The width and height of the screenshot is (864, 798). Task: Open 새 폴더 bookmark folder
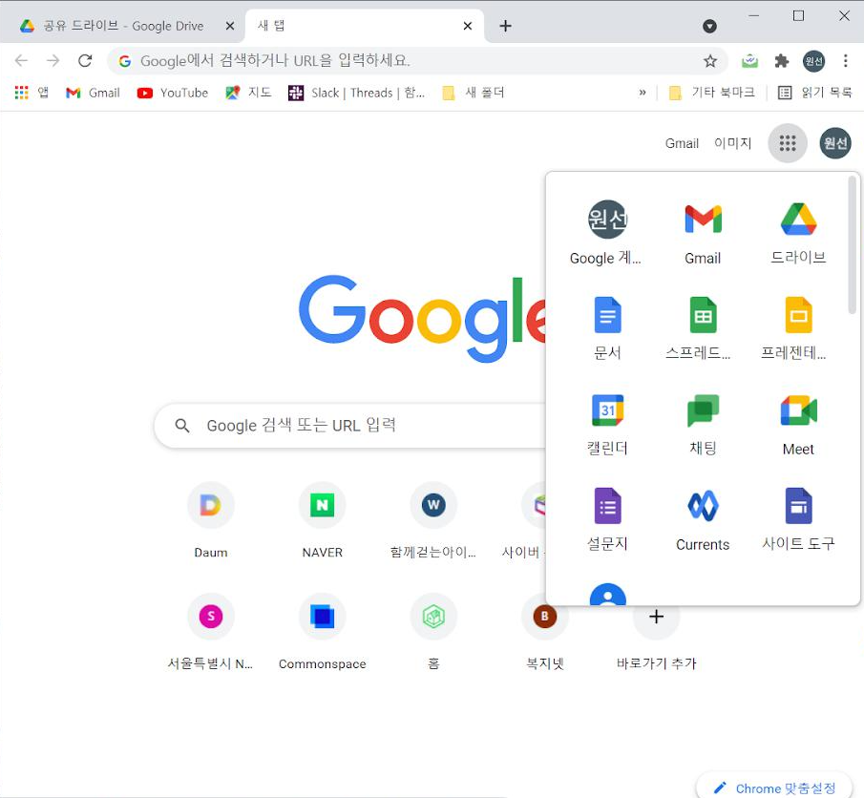tap(474, 93)
